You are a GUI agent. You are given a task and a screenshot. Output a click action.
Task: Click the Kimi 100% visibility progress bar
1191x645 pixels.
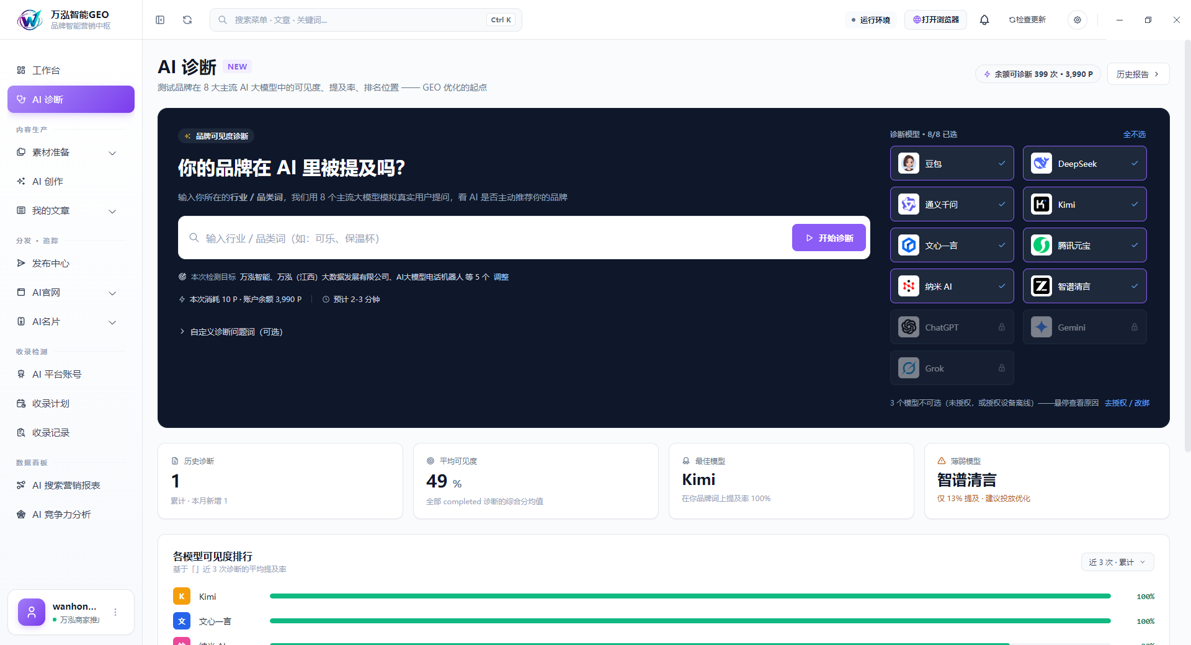pos(690,596)
